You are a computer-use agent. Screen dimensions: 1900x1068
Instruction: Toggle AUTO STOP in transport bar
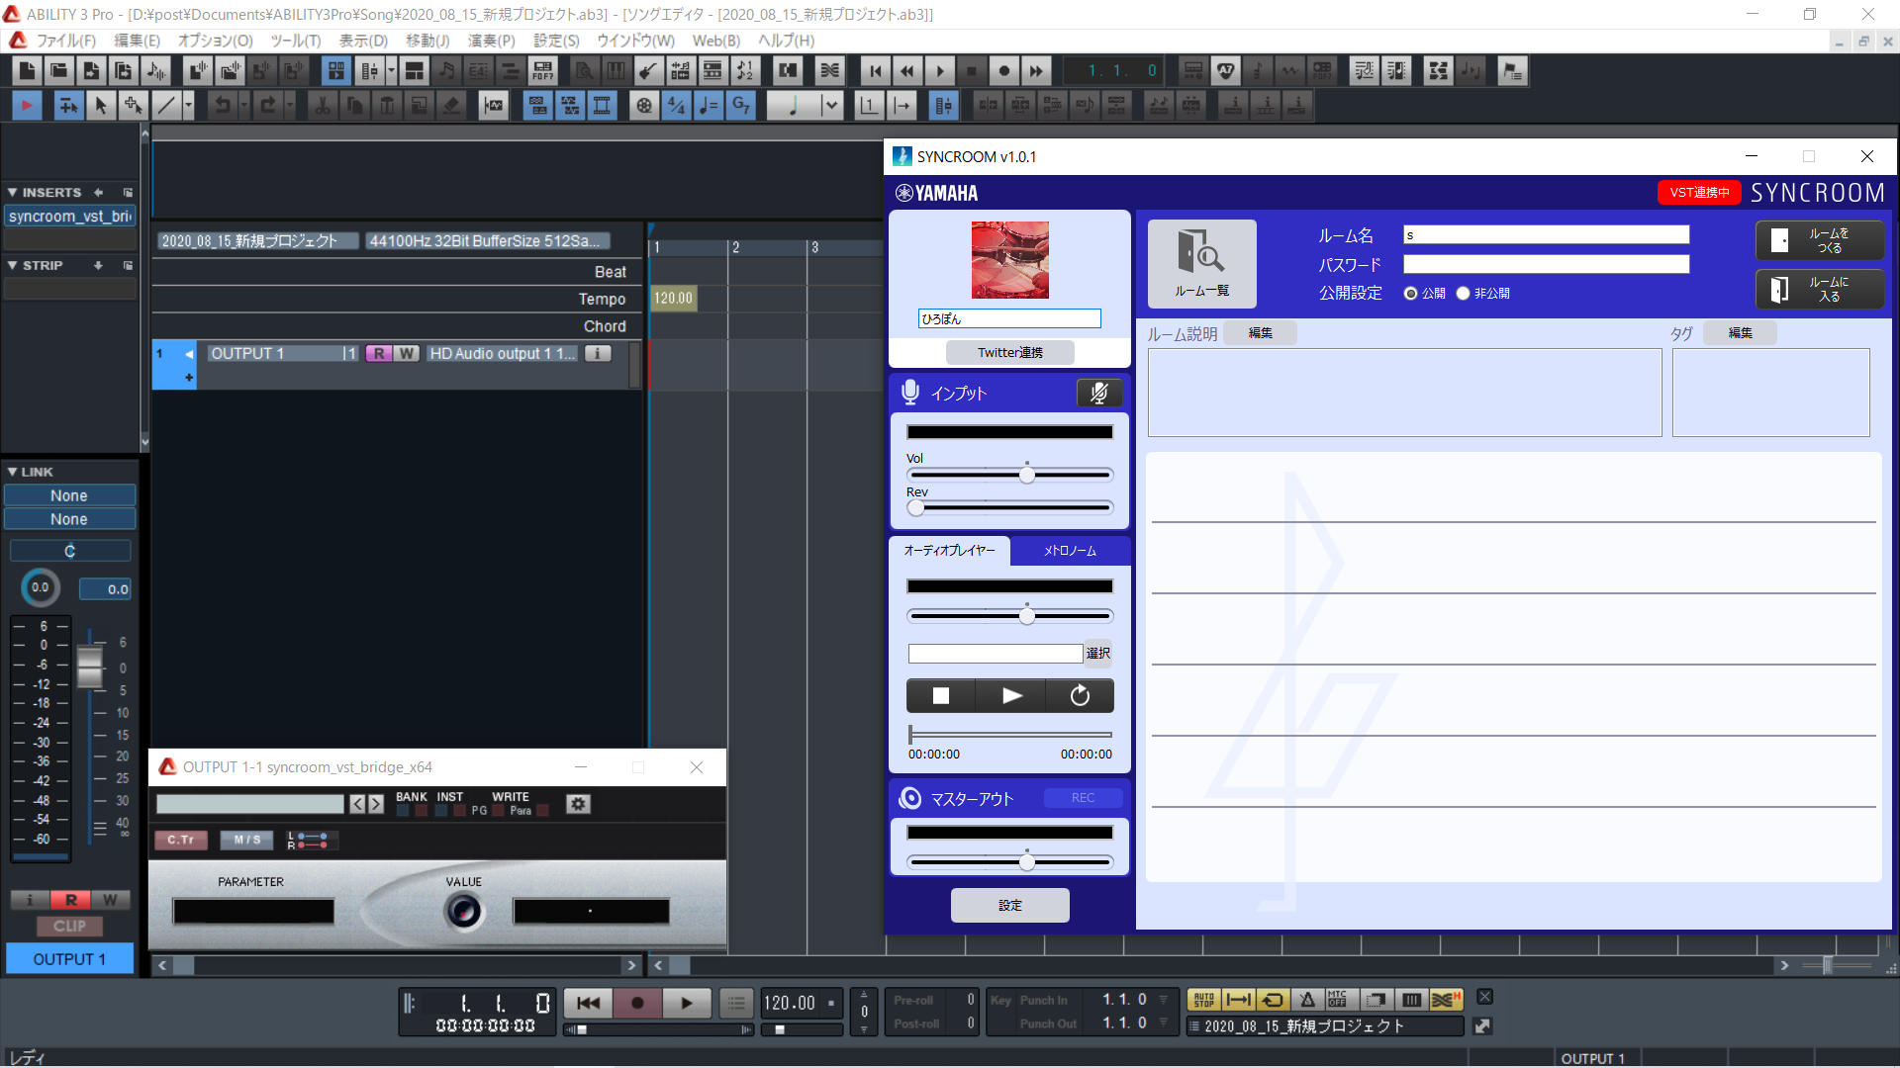[x=1204, y=1000]
